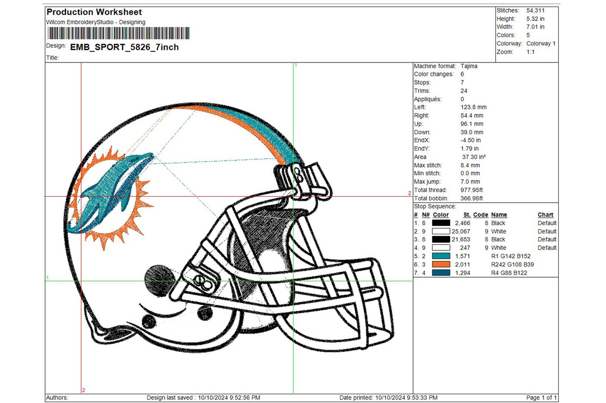The height and width of the screenshot is (403, 606).
Task: Select the white swatch with 25,067 stitches
Action: 441,231
